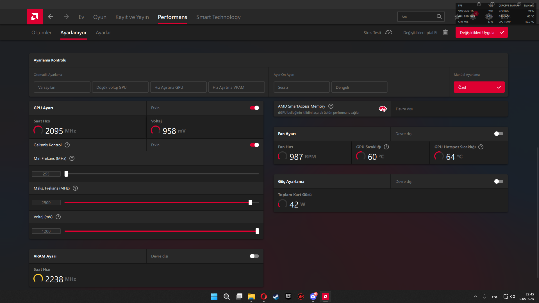Show help for Voltaj (mV)
Image resolution: width=539 pixels, height=303 pixels.
point(58,217)
